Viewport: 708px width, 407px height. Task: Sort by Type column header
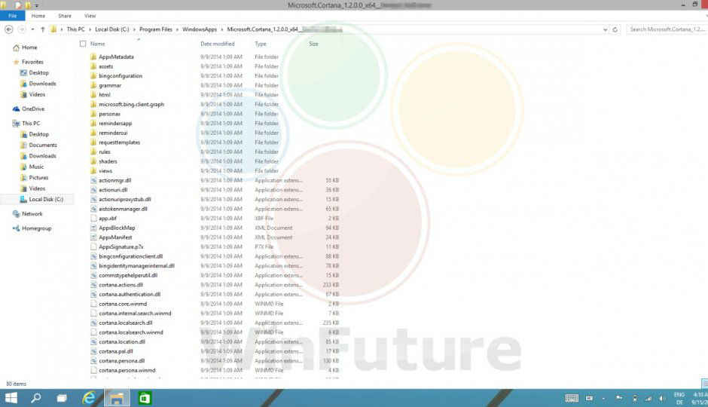coord(261,44)
